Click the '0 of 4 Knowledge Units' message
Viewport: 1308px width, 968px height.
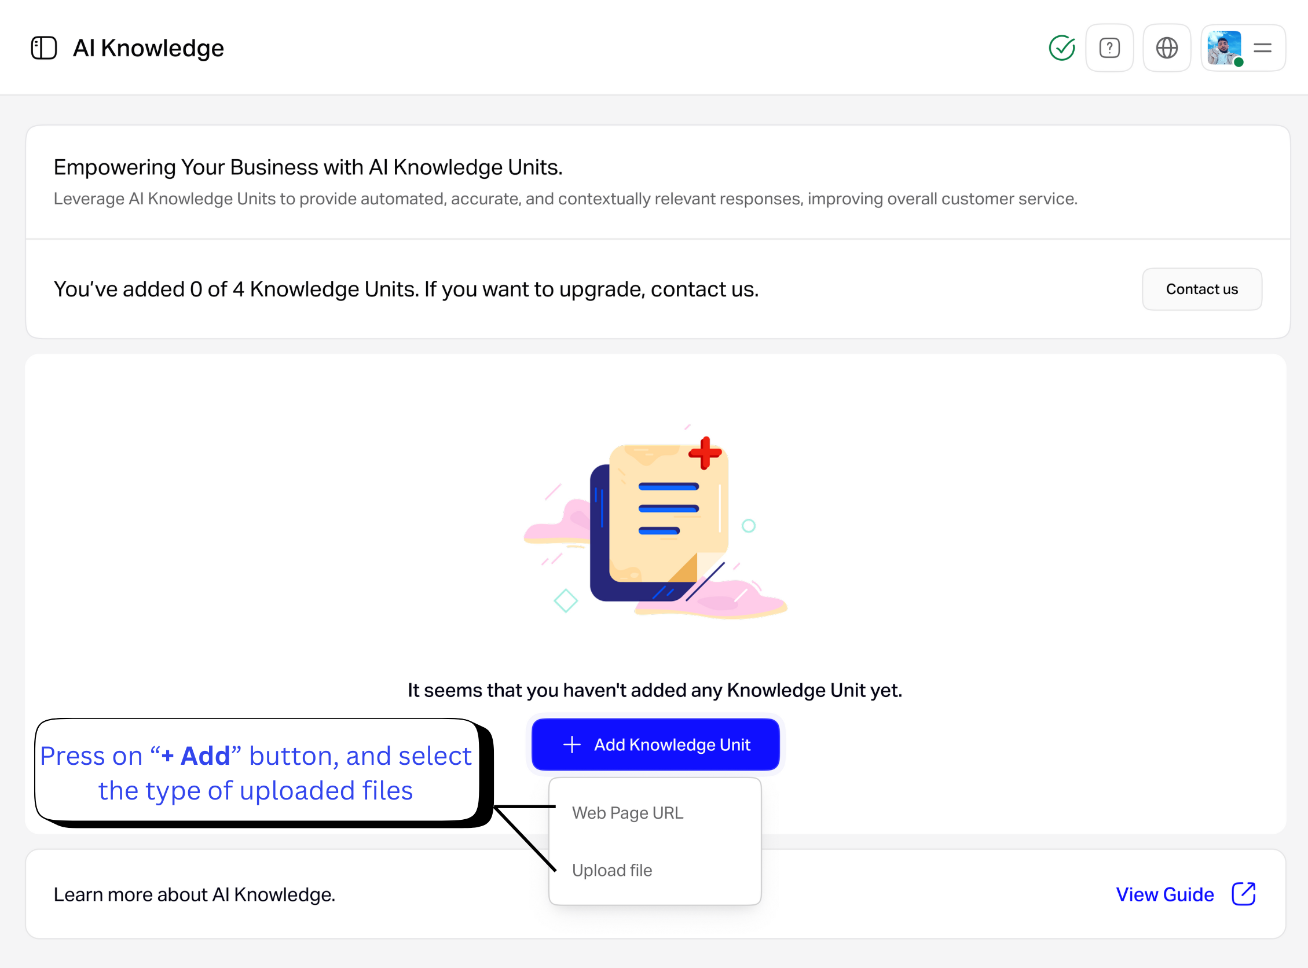click(406, 289)
